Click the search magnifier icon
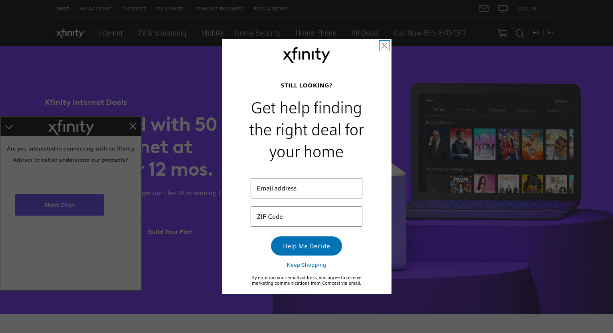This screenshot has width=613, height=333. 520,34
